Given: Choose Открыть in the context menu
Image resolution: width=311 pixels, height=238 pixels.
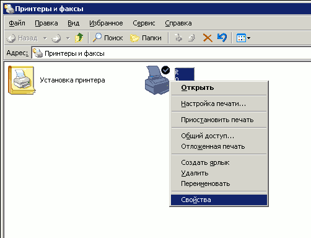Looking at the screenshot, I should [219, 87].
